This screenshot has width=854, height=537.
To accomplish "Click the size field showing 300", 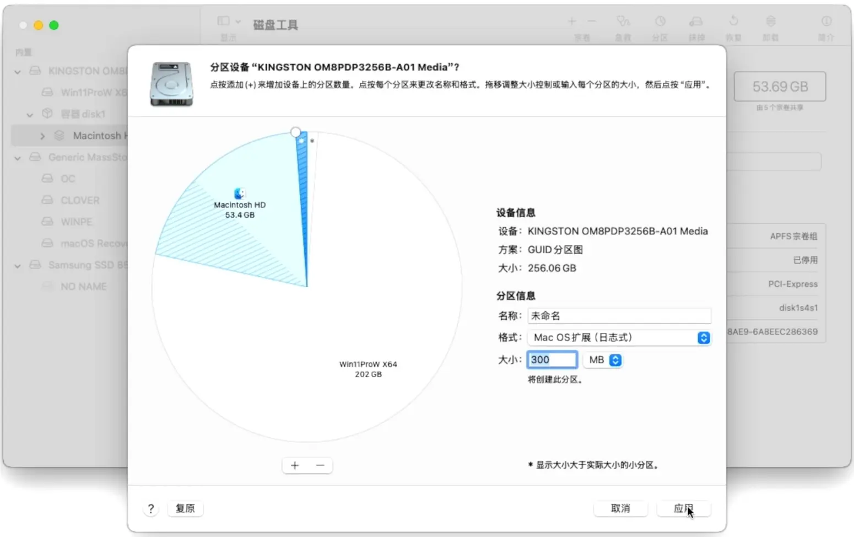I will click(552, 359).
